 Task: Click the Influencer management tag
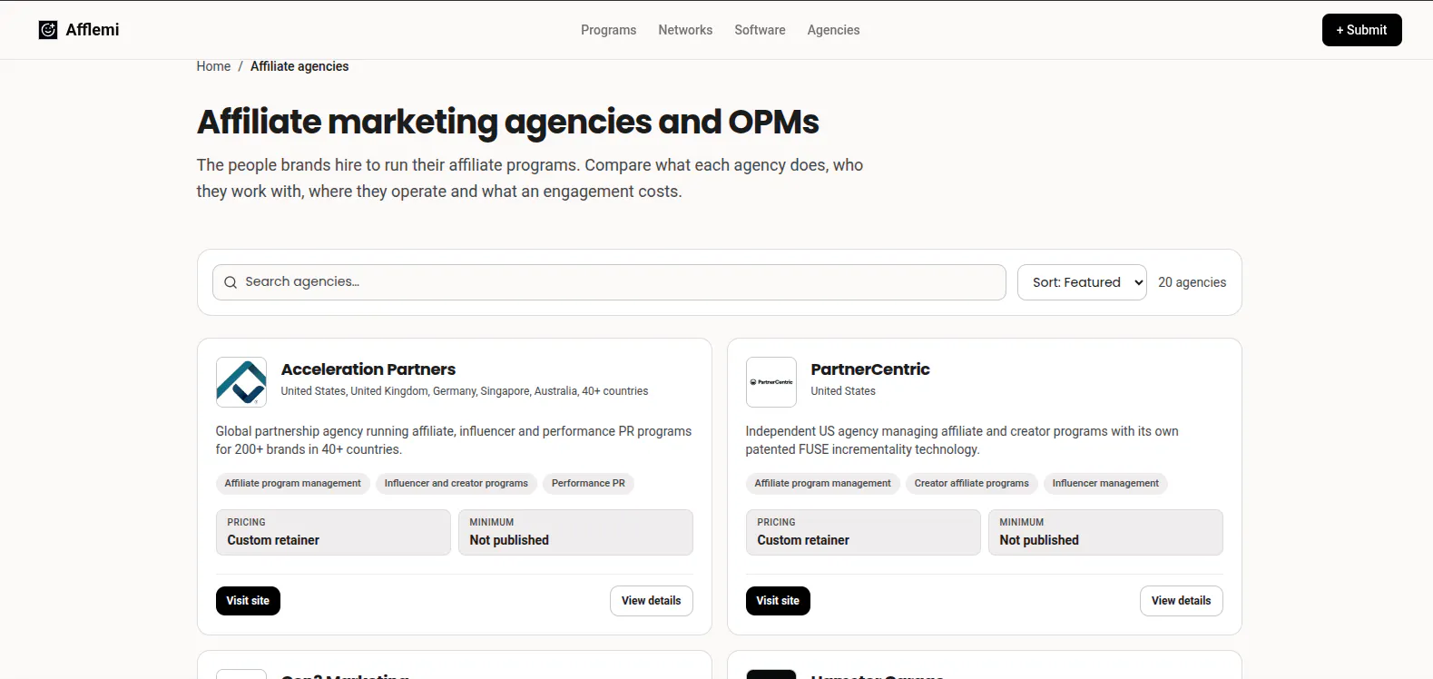tap(1105, 484)
